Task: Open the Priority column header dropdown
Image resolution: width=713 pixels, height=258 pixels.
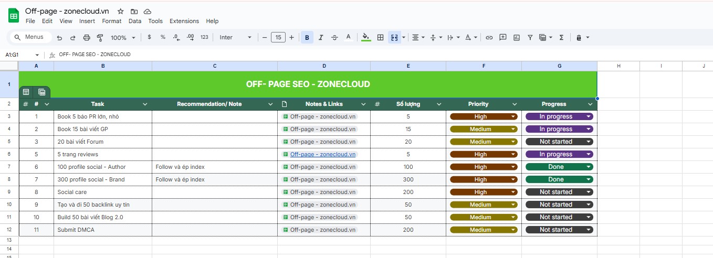Action: 515,104
